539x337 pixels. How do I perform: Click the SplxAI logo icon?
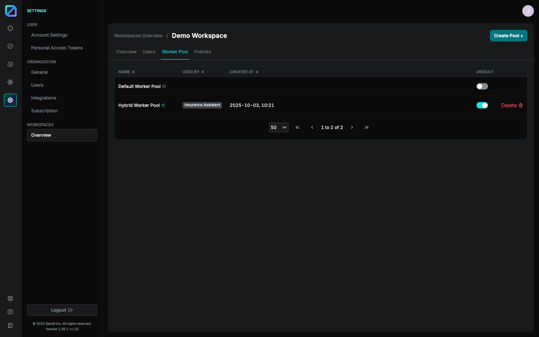coord(11,11)
